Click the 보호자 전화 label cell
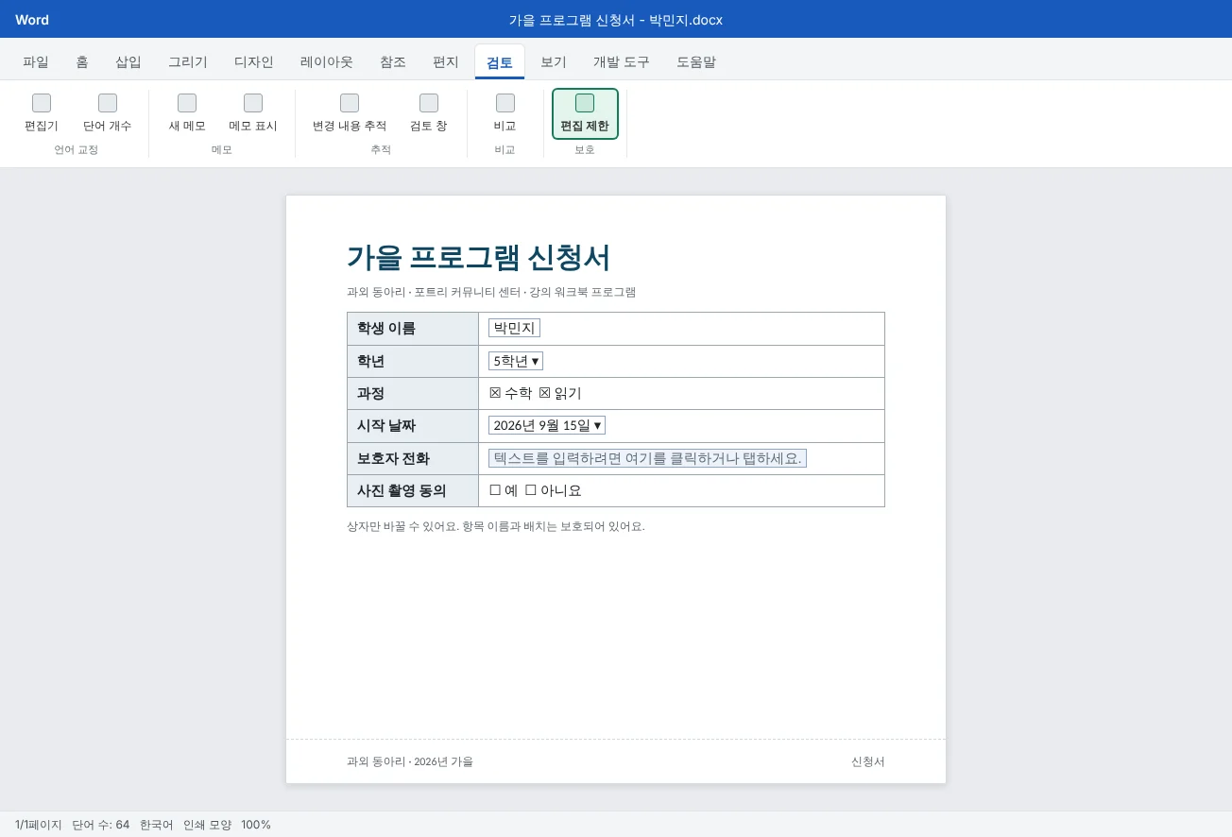 413,459
